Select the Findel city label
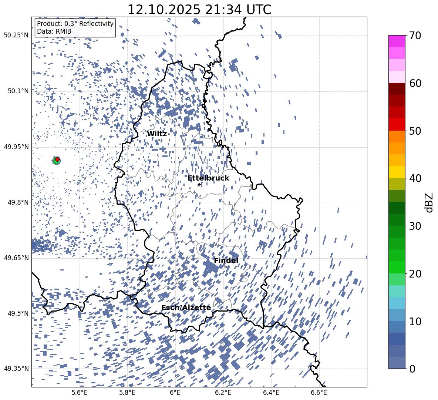This screenshot has height=400, width=438. click(x=226, y=260)
